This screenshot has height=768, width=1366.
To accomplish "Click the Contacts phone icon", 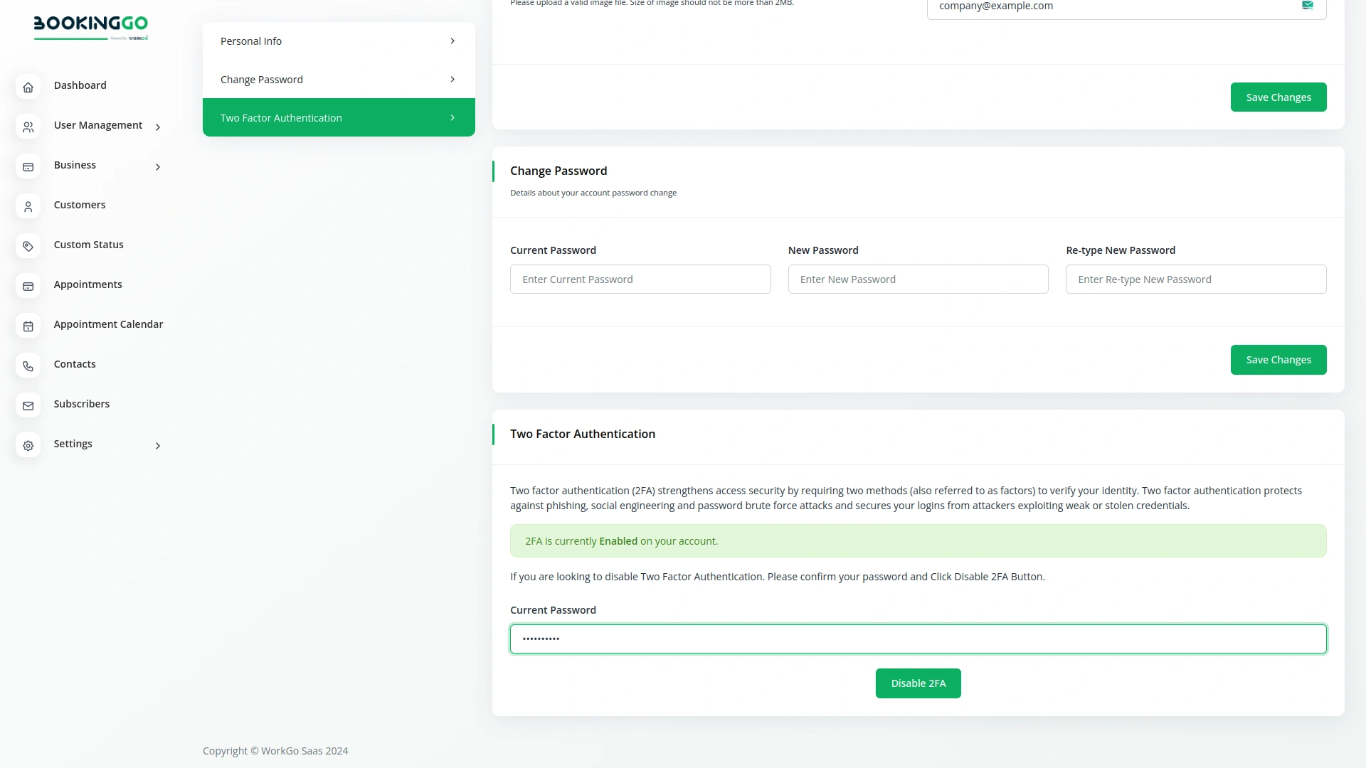I will pyautogui.click(x=28, y=366).
